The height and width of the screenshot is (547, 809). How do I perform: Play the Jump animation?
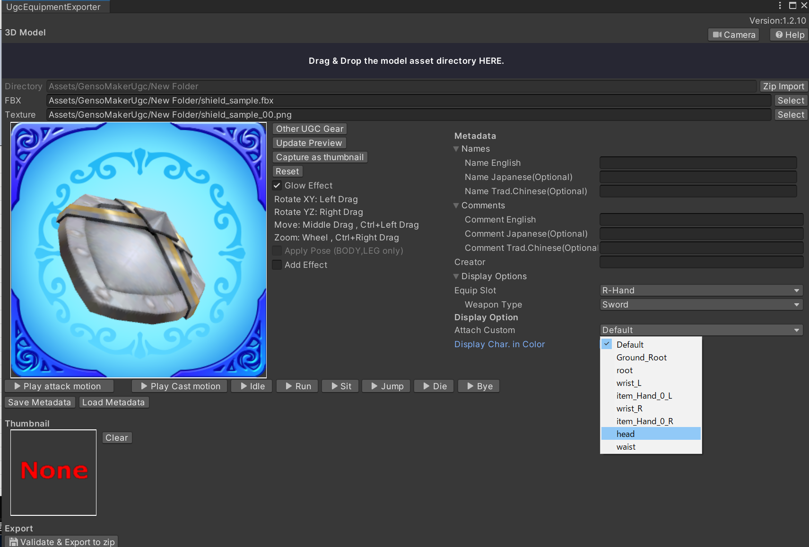[x=387, y=386]
